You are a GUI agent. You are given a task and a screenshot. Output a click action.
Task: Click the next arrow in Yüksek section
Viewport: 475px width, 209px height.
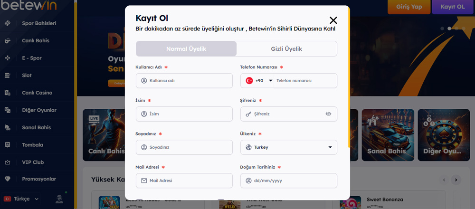[456, 180]
